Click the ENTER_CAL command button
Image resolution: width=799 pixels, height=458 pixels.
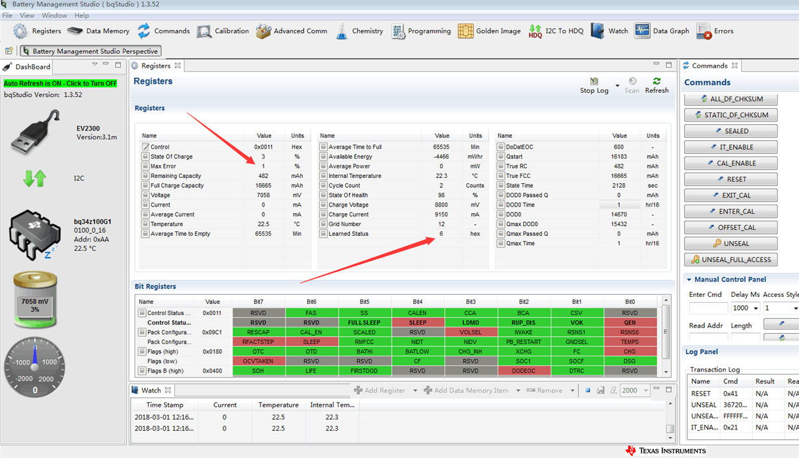pyautogui.click(x=730, y=211)
